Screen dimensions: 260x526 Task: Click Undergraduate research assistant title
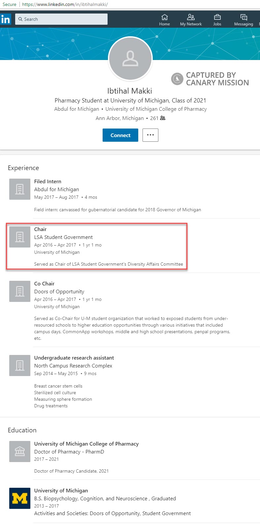(x=74, y=358)
